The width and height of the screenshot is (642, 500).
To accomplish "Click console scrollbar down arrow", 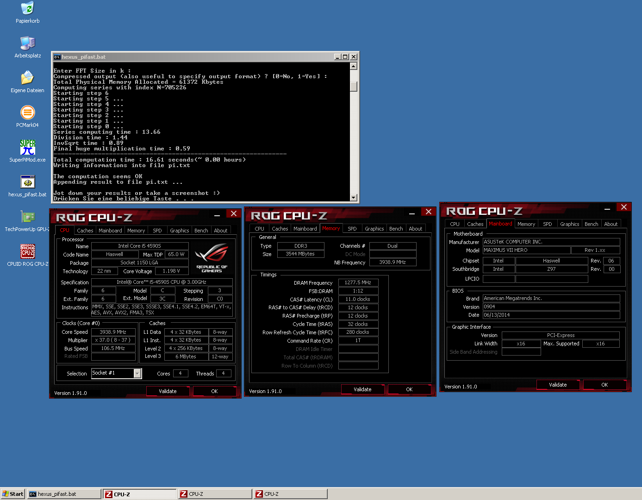I will [354, 197].
